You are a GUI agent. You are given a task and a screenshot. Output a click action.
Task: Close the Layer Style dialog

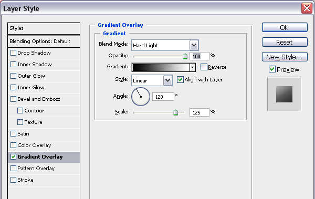click(307, 8)
